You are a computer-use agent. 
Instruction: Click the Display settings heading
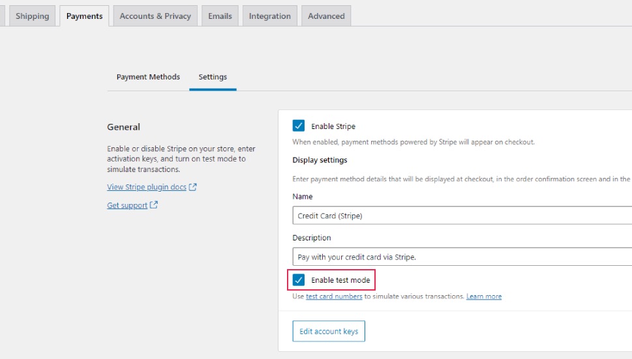pos(320,160)
